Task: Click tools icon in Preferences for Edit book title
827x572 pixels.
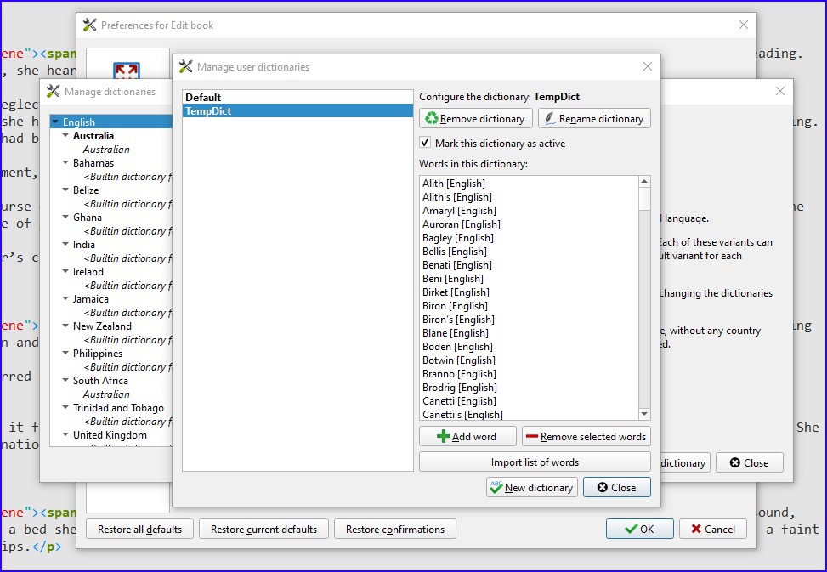Action: pyautogui.click(x=89, y=25)
